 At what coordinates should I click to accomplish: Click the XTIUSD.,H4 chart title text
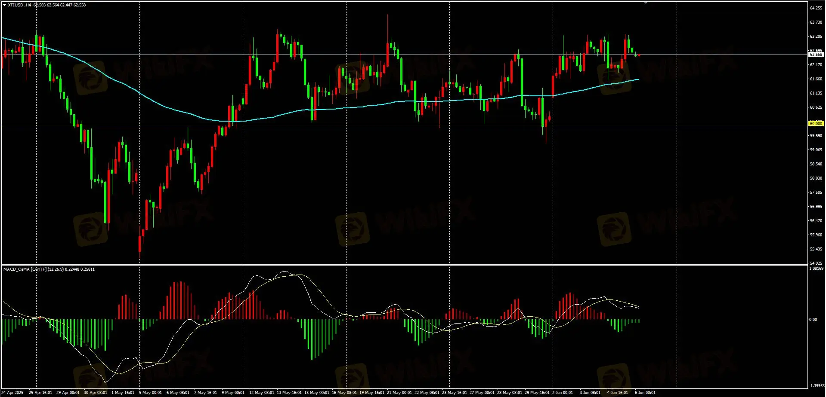[x=19, y=5]
